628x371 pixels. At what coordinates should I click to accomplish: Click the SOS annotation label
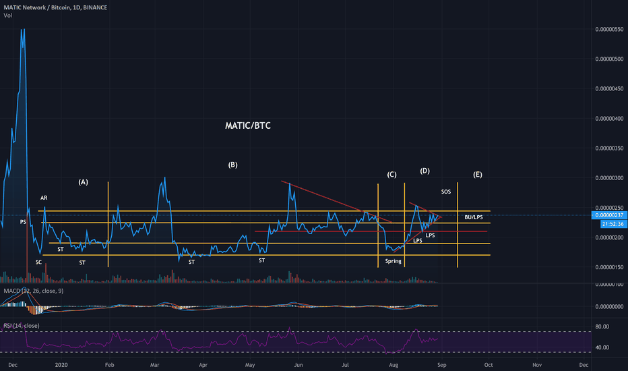446,192
